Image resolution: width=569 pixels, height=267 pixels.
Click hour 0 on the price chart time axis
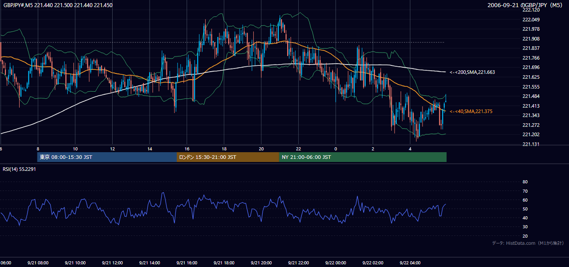[x=336, y=149]
